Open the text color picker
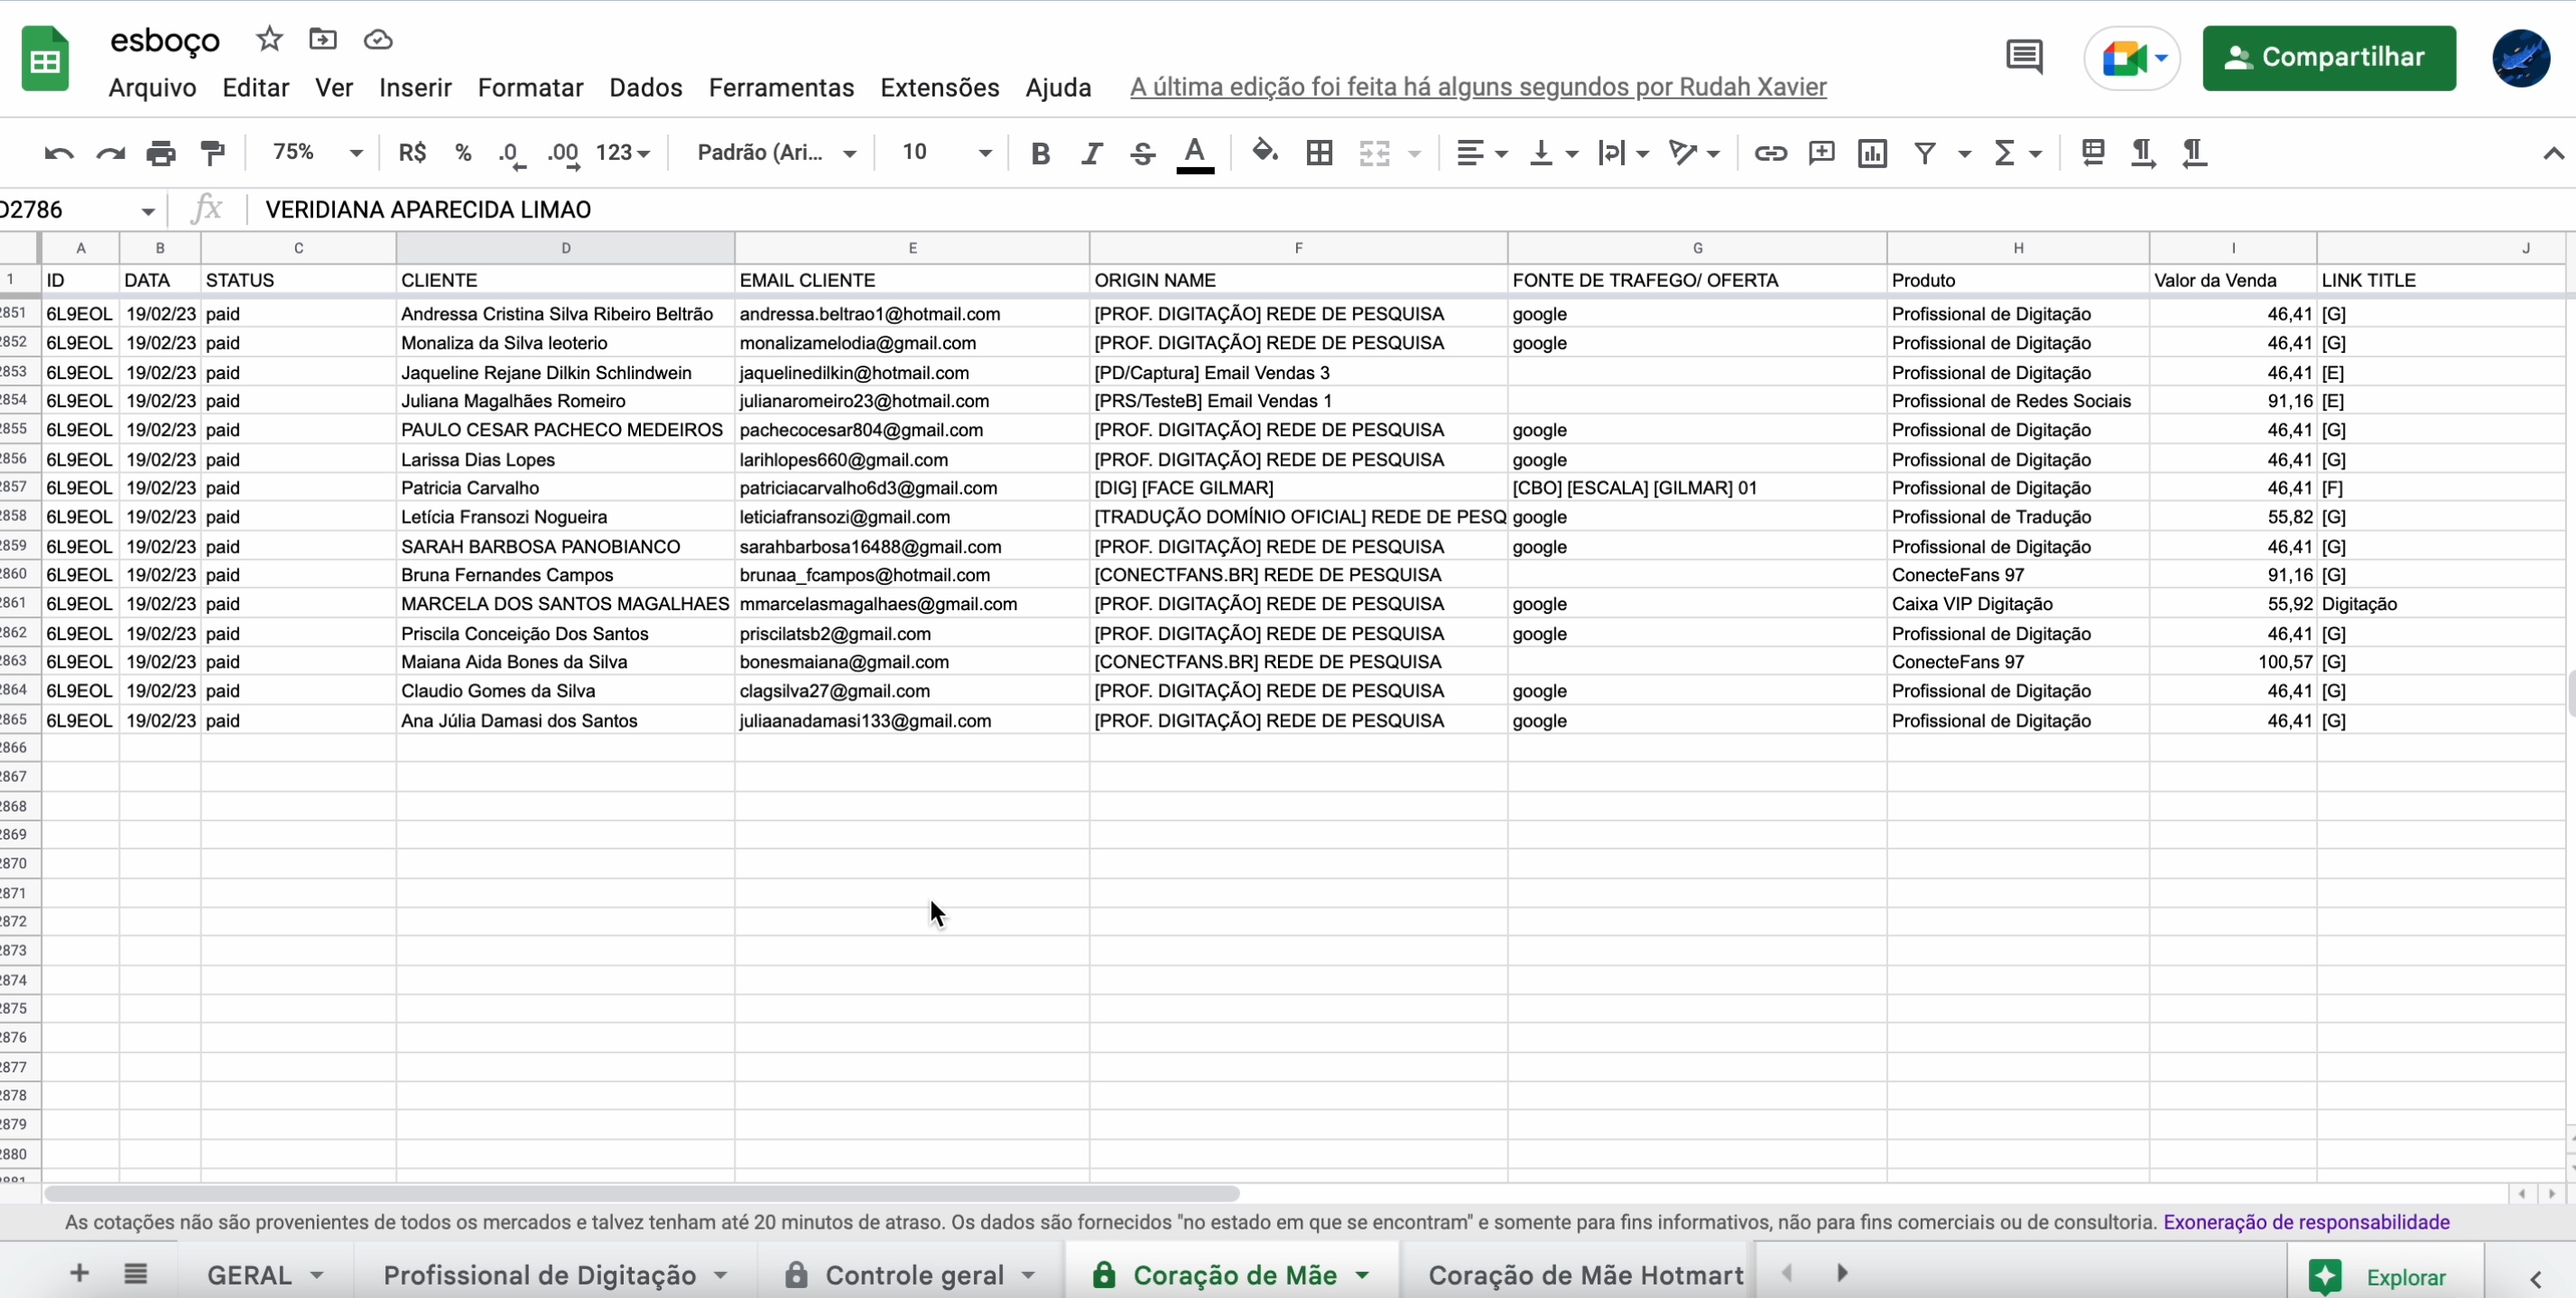Viewport: 2576px width, 1298px height. click(x=1195, y=154)
